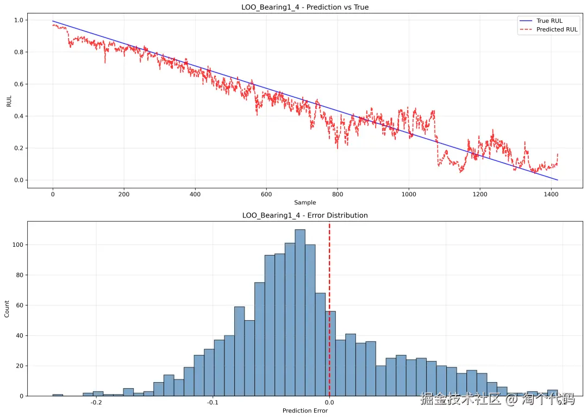Click the -0.1 tick on error axis
The height and width of the screenshot is (418, 587).
pyautogui.click(x=213, y=403)
